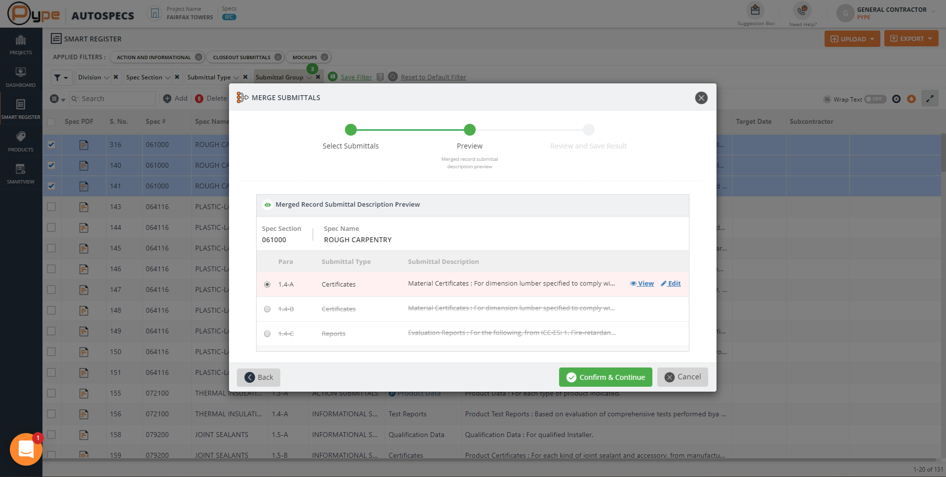Select the 1.4-A paragraph radio button

pos(267,285)
